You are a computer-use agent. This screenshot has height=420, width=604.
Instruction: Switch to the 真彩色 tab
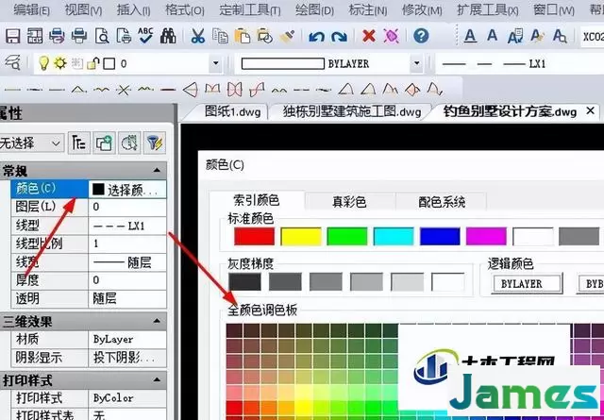click(349, 202)
